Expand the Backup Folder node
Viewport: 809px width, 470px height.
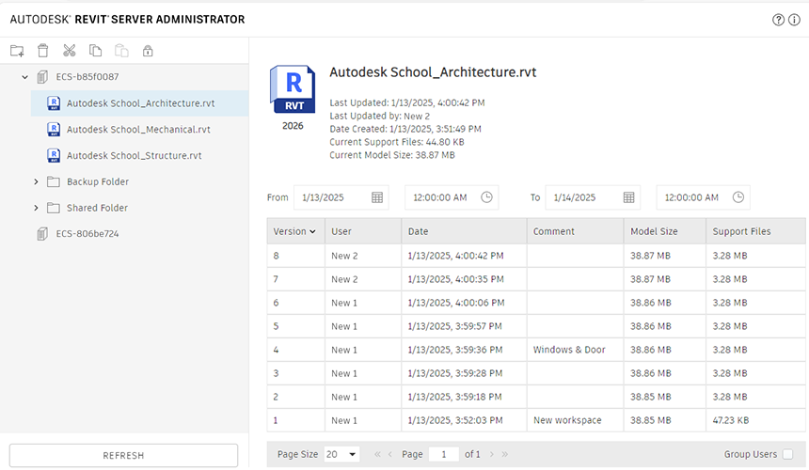[36, 181]
